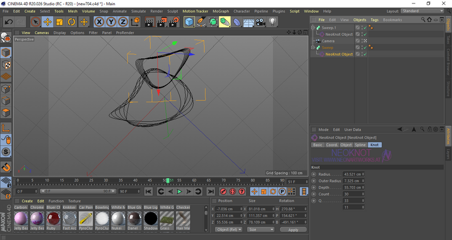Toggle Autokeying button
The width and height of the screenshot is (452, 240).
point(232,191)
